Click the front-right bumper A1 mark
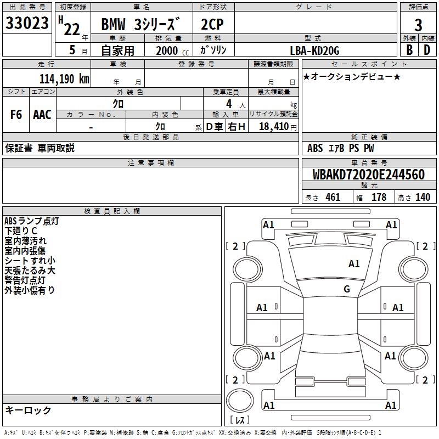Image resolution: width=439 pixels, height=439 pixels. click(391, 225)
